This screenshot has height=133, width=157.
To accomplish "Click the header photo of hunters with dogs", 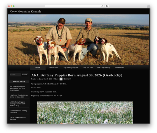I will [78, 40].
